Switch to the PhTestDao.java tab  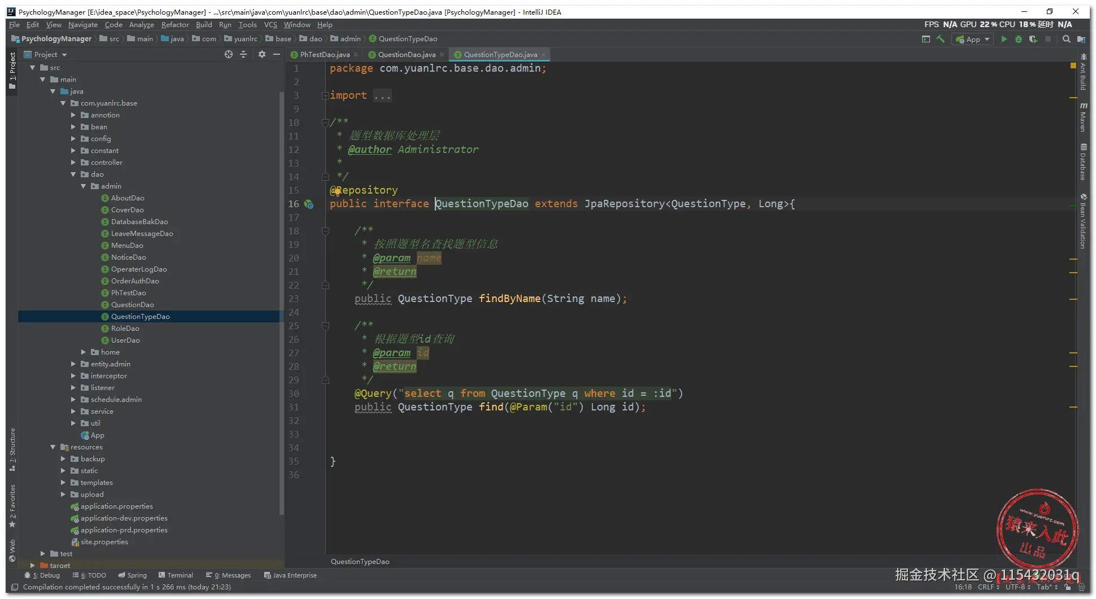point(324,54)
